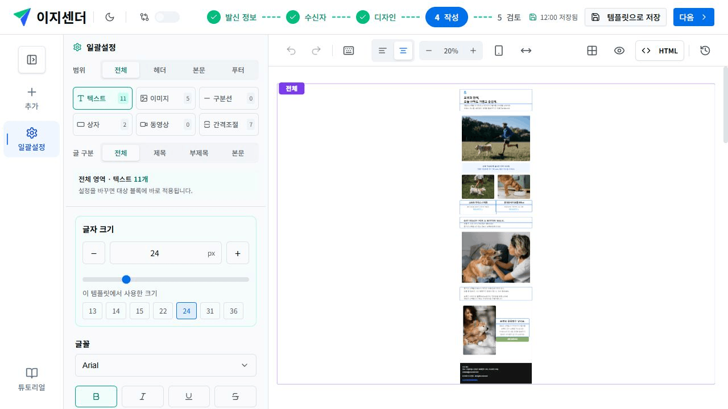
Task: Go to next step with 다음
Action: 694,17
